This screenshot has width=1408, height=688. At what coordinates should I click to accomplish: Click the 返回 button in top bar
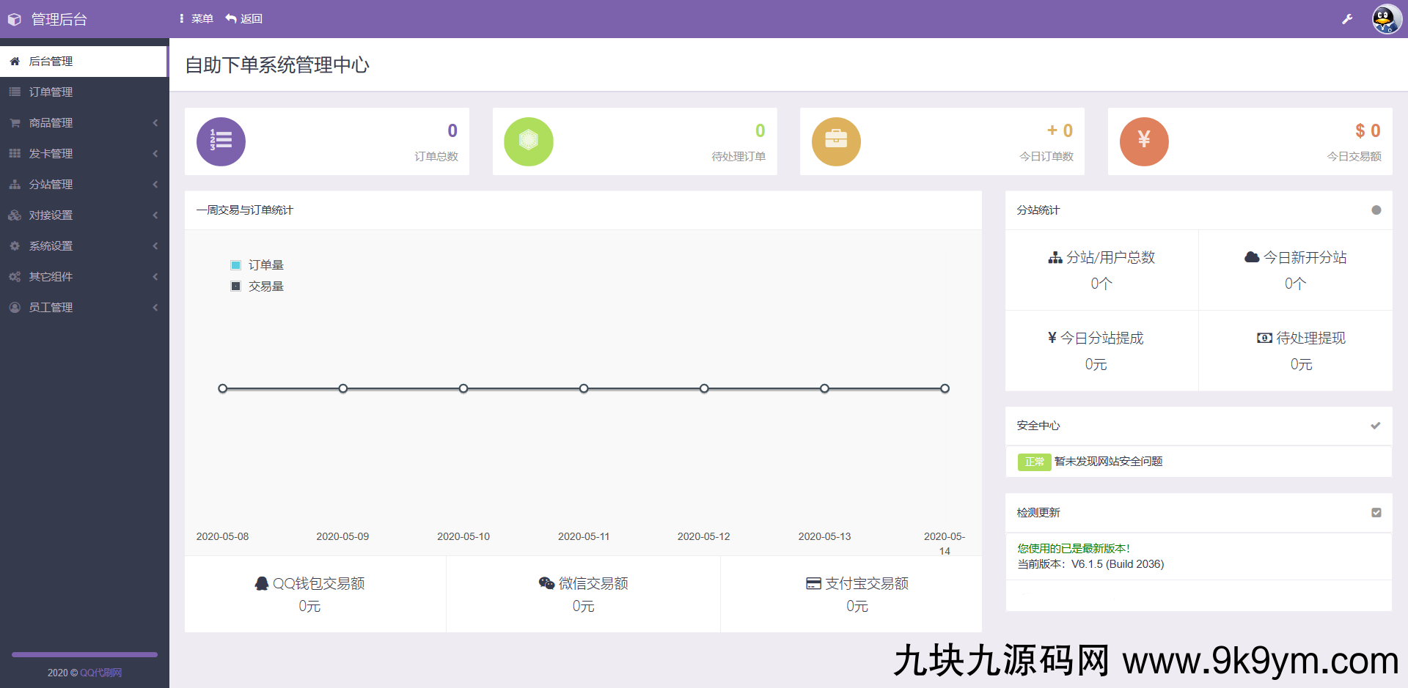coord(243,18)
